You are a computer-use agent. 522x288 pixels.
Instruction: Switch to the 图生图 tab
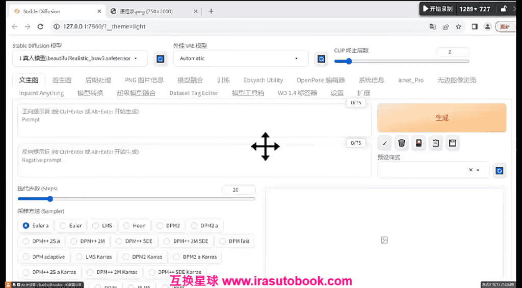coord(62,80)
